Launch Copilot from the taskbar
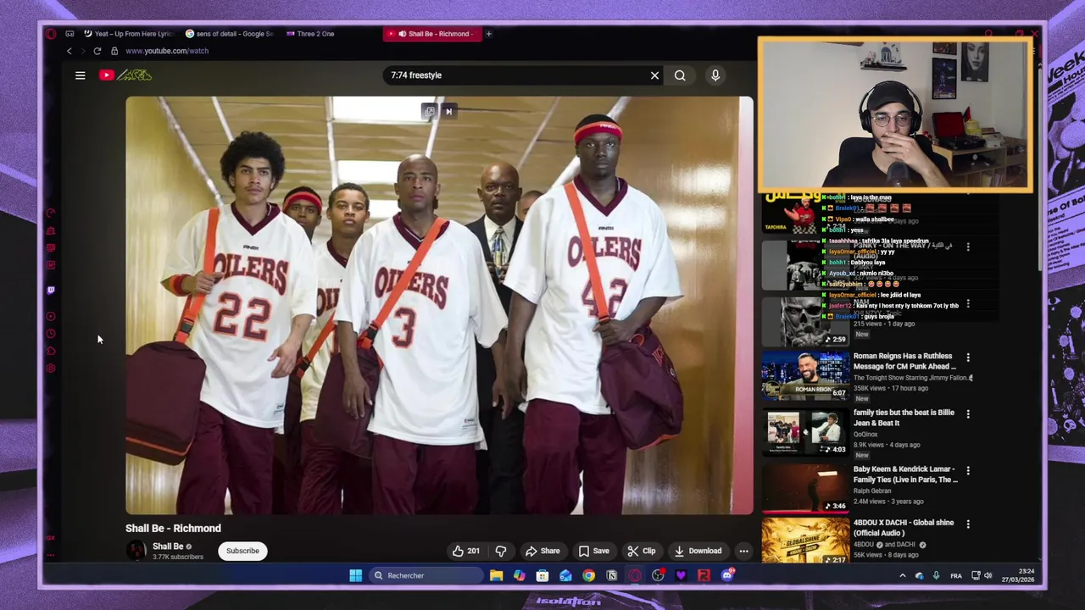This screenshot has height=610, width=1085. [x=519, y=575]
